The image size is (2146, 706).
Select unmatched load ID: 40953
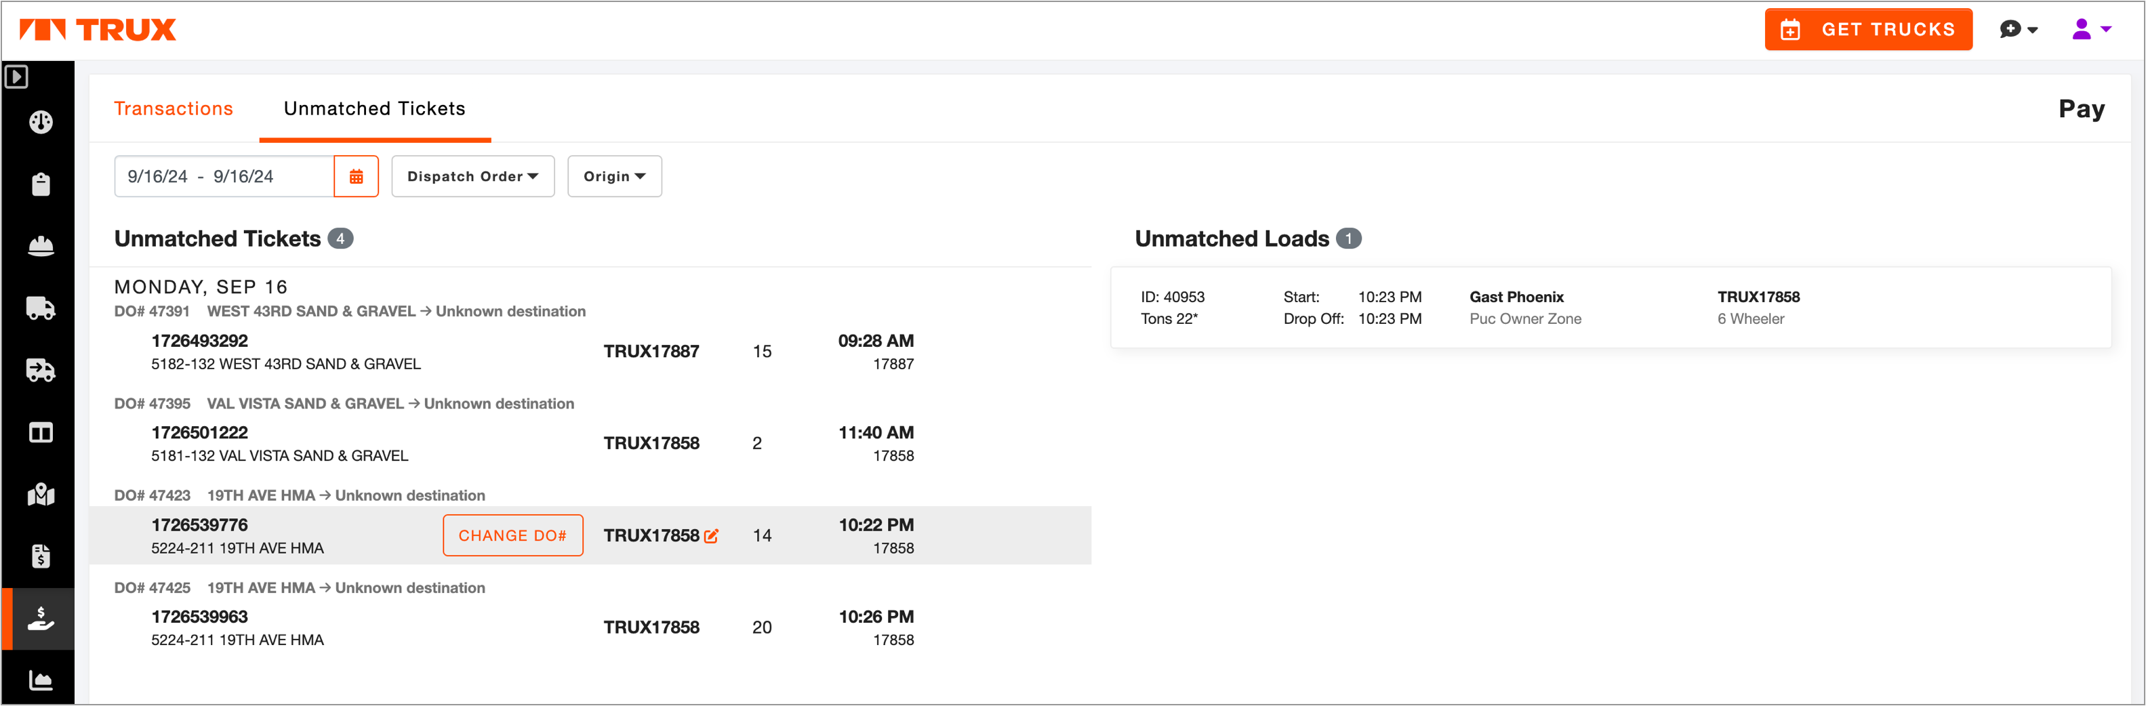tap(1611, 308)
